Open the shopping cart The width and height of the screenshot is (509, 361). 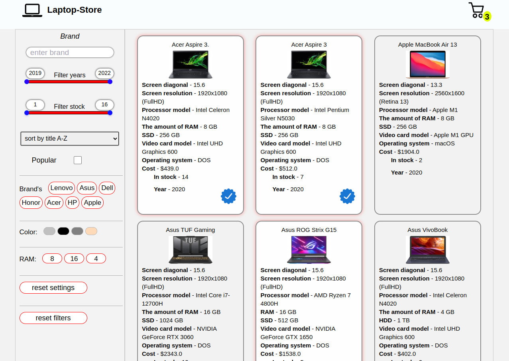tap(477, 11)
